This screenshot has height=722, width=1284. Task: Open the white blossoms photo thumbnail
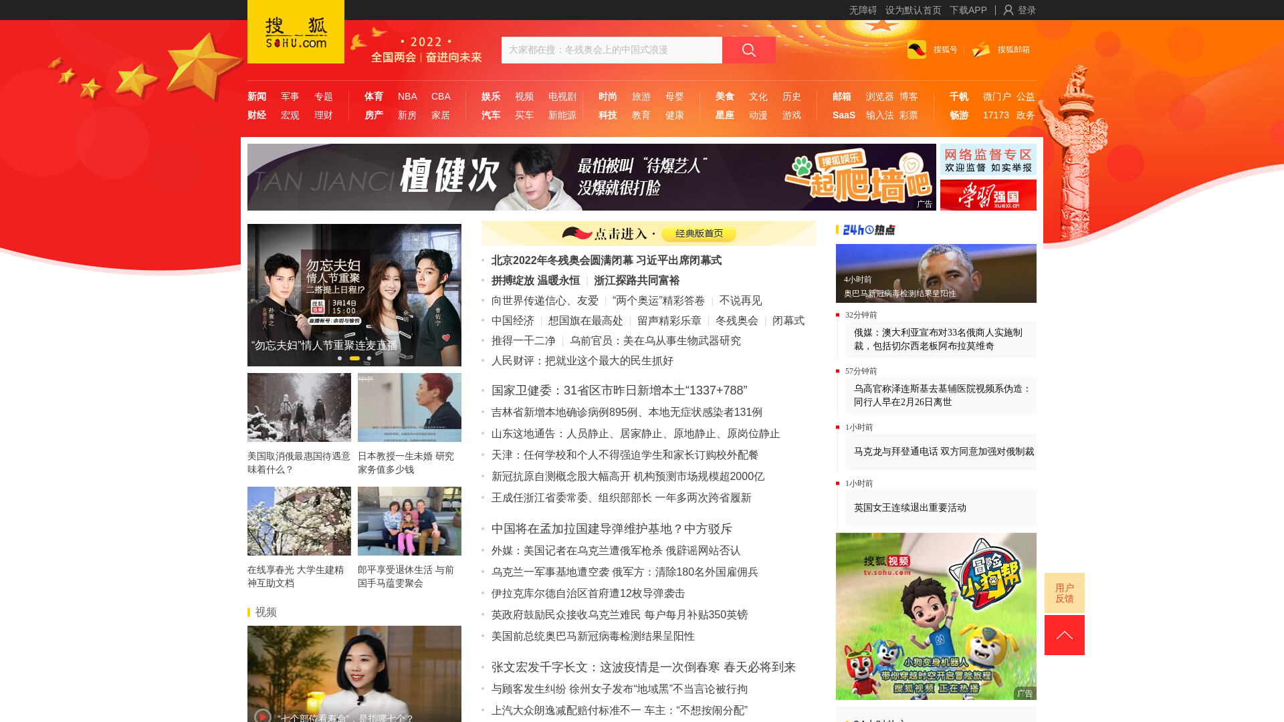point(299,521)
